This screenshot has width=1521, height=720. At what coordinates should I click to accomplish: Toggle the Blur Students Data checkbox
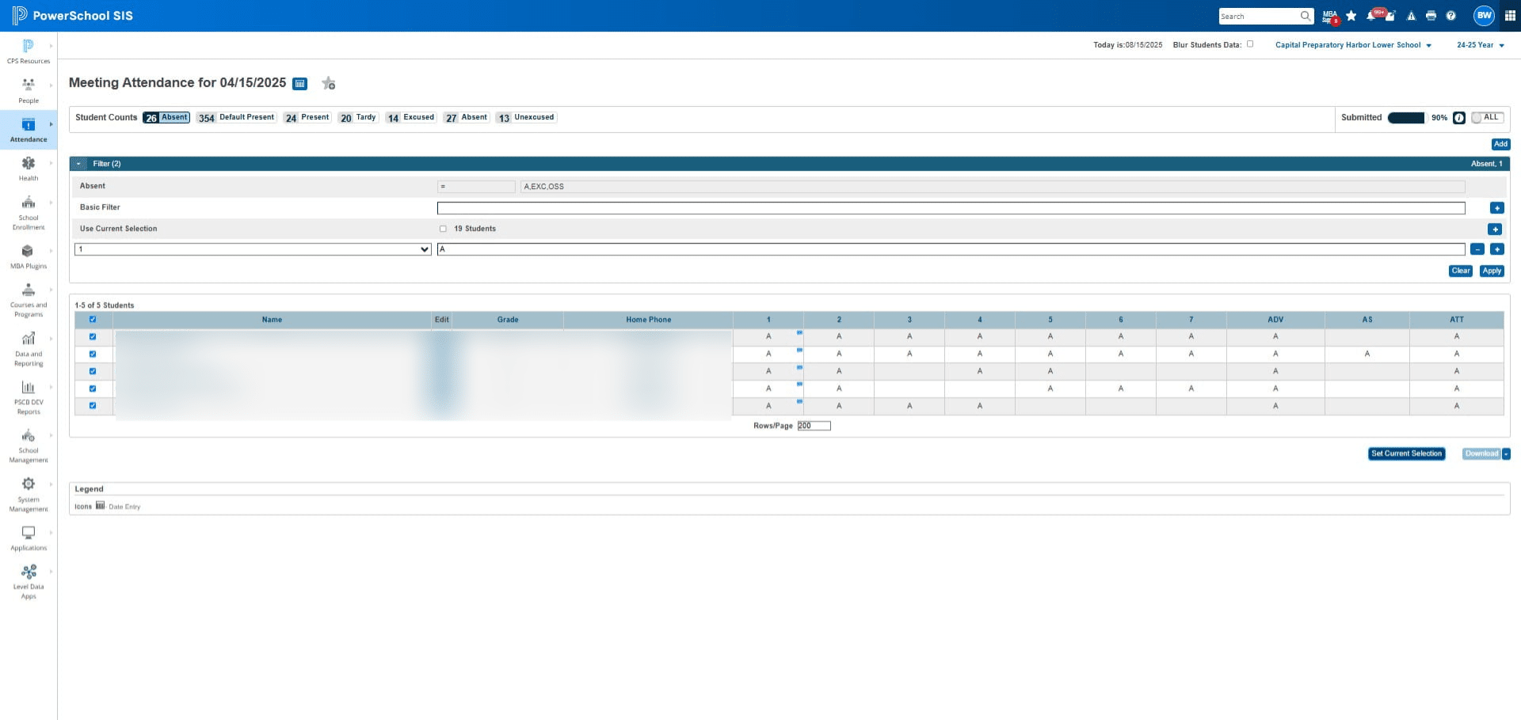[x=1250, y=44]
